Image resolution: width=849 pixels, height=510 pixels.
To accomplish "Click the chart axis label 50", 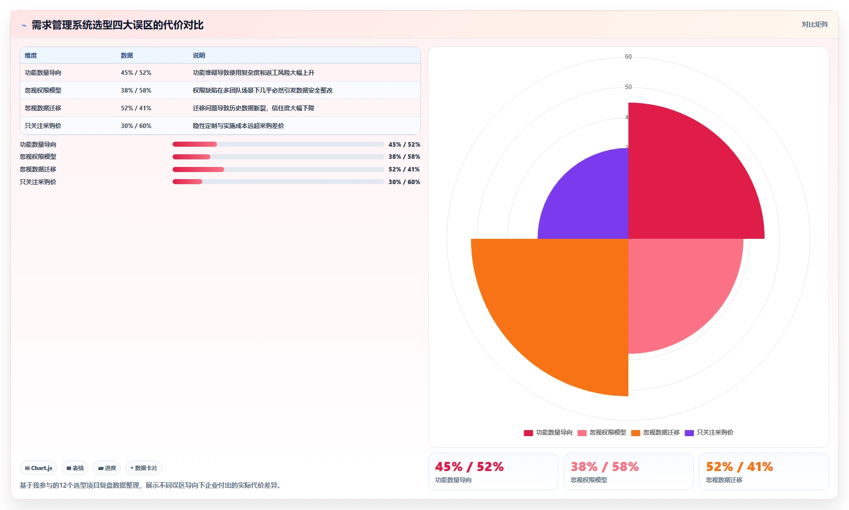I will pyautogui.click(x=628, y=87).
